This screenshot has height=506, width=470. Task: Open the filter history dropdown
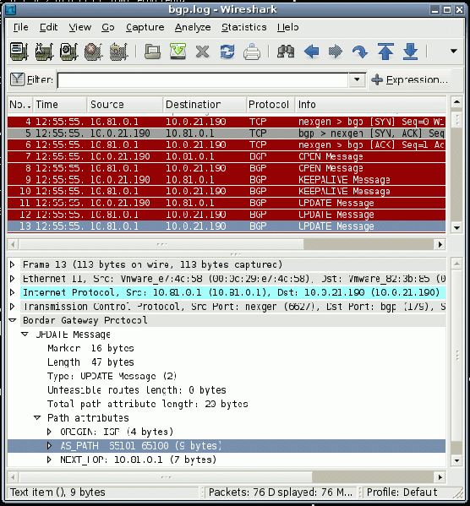357,79
